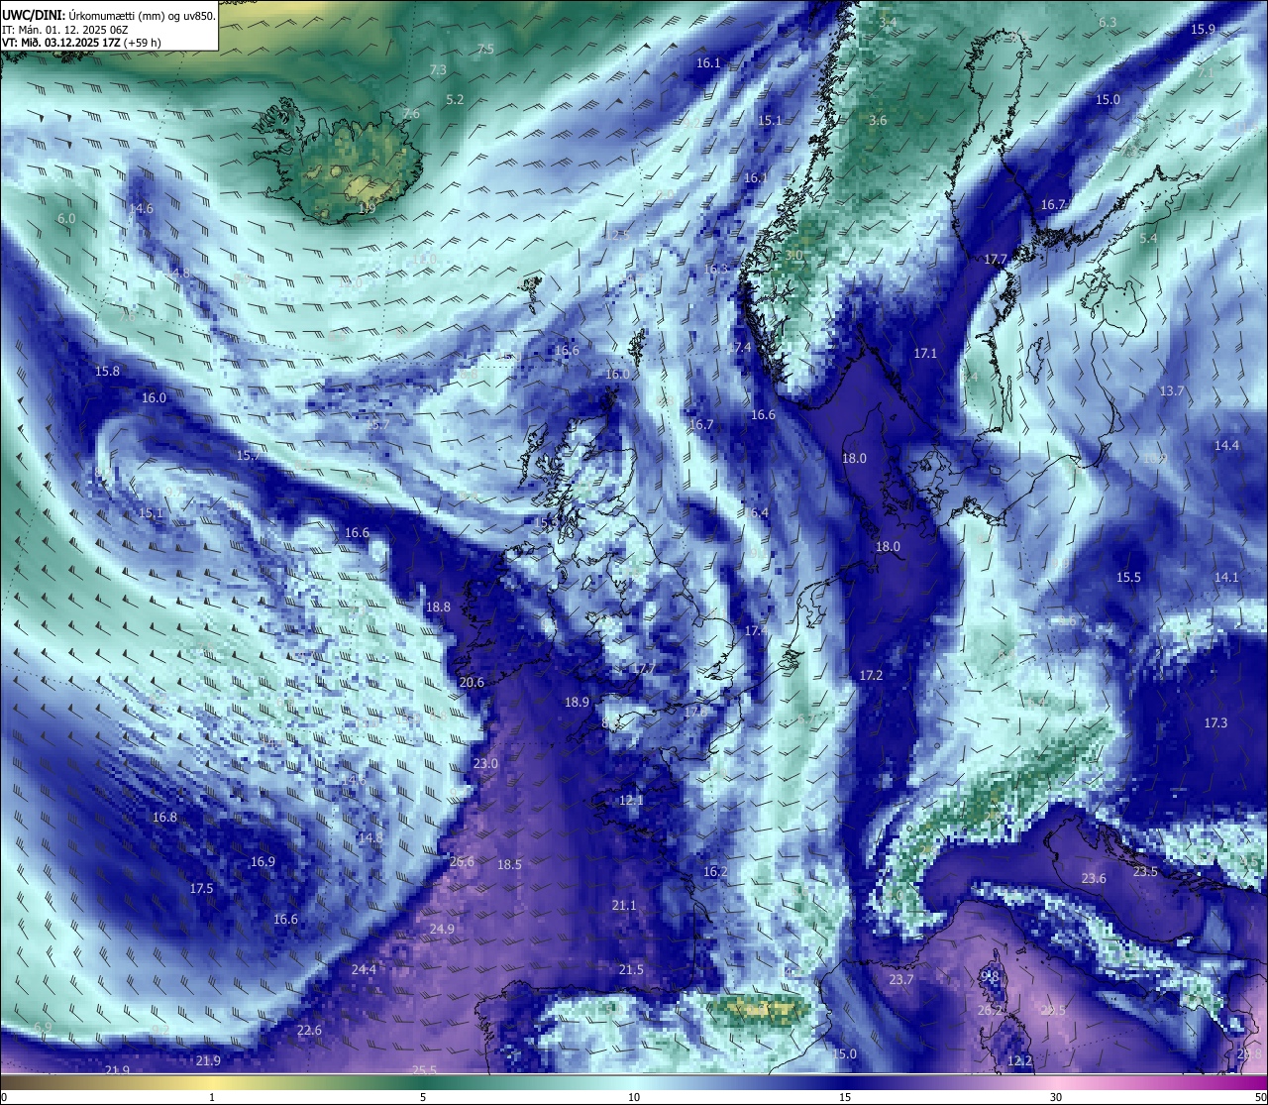Click the 15.9 value label

tap(1203, 29)
